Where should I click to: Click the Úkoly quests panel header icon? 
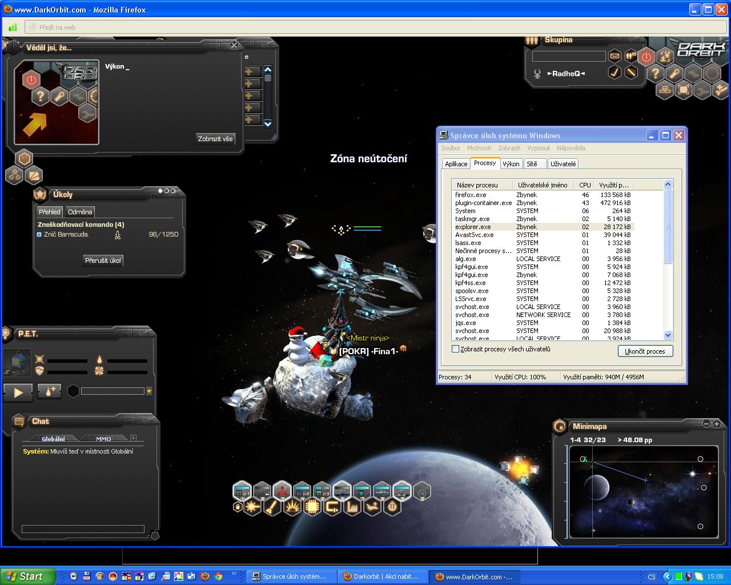click(40, 194)
